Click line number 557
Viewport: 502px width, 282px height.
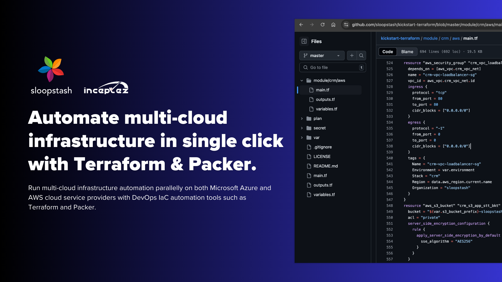(390, 259)
